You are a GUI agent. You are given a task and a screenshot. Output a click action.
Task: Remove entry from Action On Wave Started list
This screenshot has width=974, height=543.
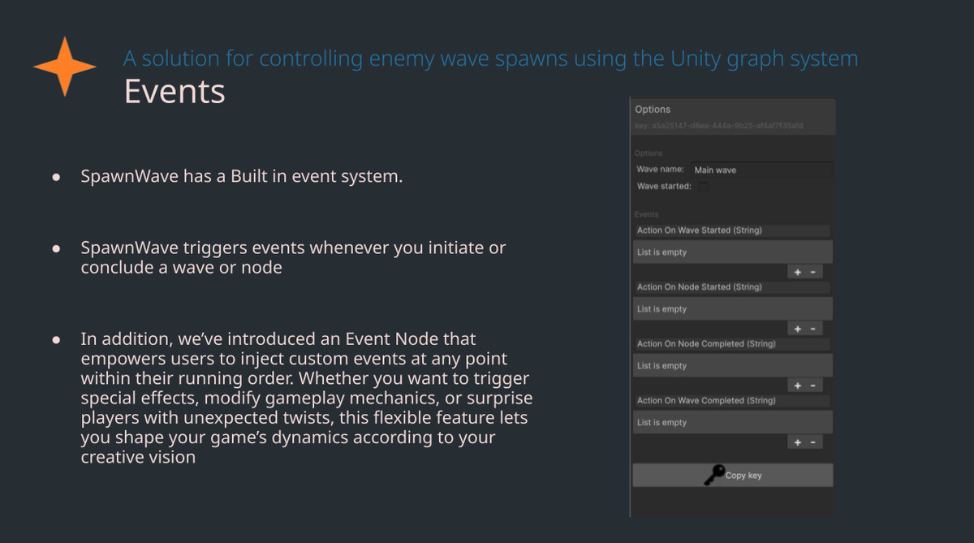pos(812,272)
